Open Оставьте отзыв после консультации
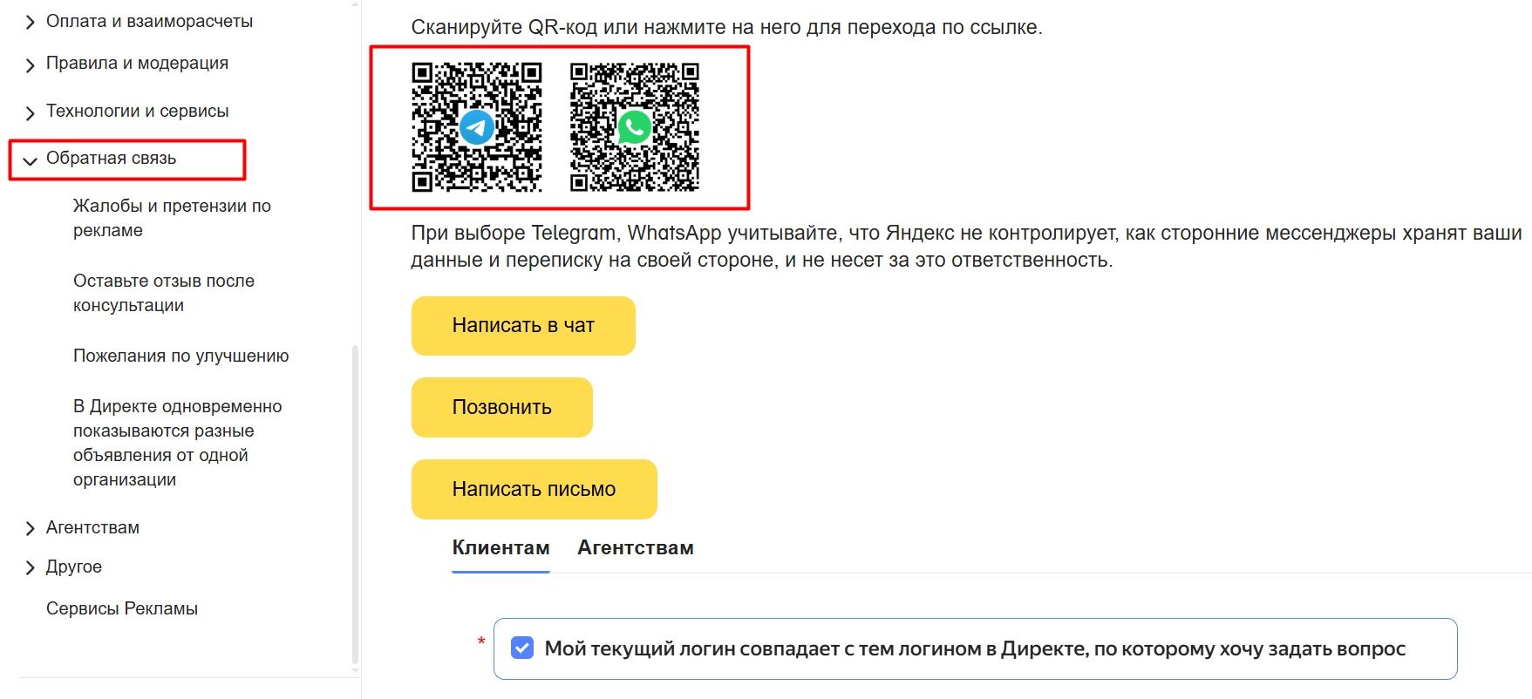Viewport: 1532px width, 699px height. point(164,293)
